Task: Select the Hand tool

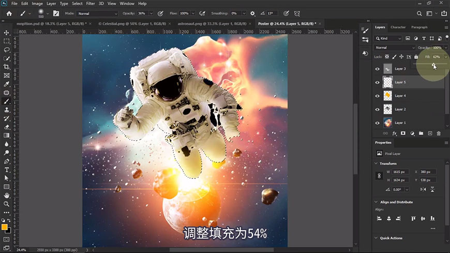Action: point(7,195)
